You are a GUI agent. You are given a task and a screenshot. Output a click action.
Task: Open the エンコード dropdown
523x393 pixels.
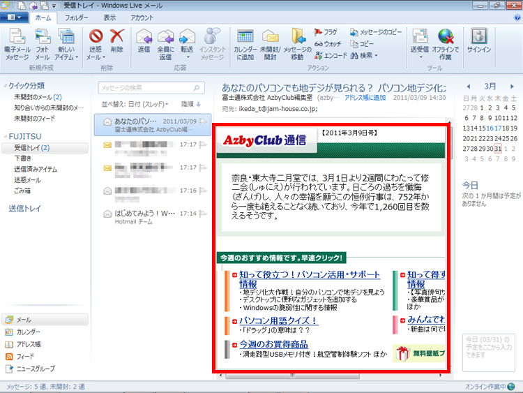pyautogui.click(x=331, y=55)
